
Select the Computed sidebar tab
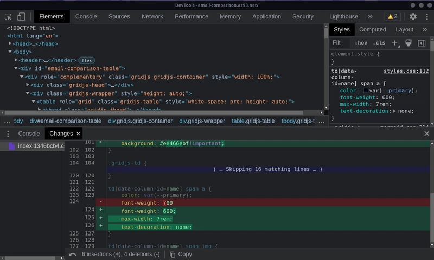[373, 30]
